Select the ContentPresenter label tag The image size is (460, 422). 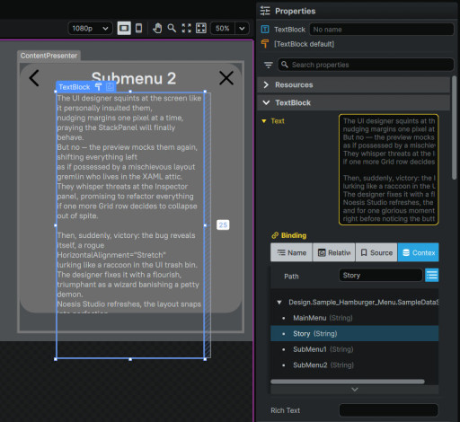pos(49,56)
